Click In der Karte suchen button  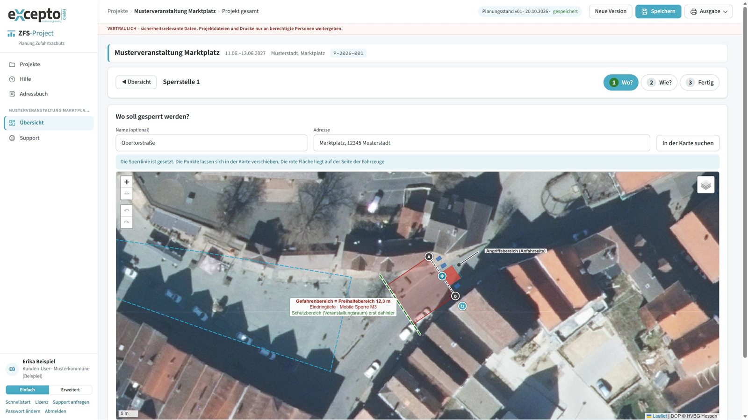[688, 143]
